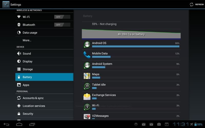Tap the 'Android OS' label
Image resolution: width=205 pixels, height=128 pixels.
click(x=99, y=43)
